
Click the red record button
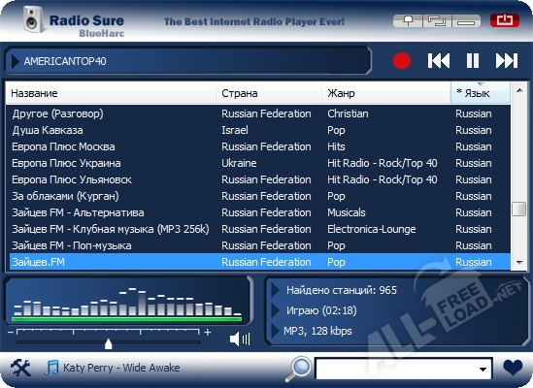(x=402, y=61)
